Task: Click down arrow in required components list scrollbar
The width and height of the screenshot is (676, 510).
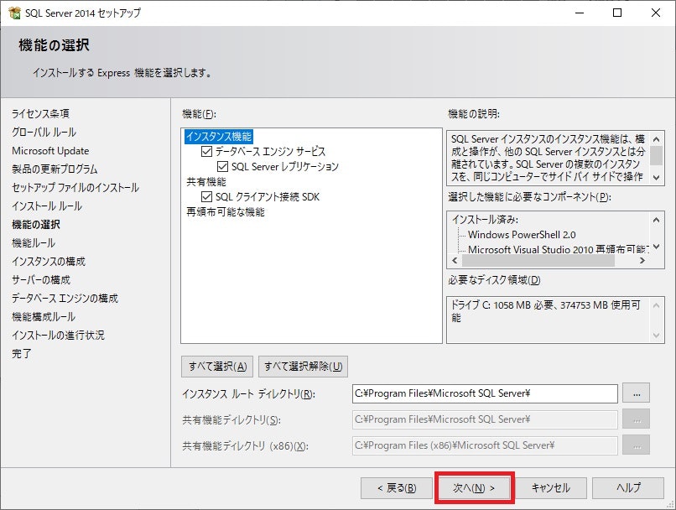Action: pyautogui.click(x=656, y=247)
